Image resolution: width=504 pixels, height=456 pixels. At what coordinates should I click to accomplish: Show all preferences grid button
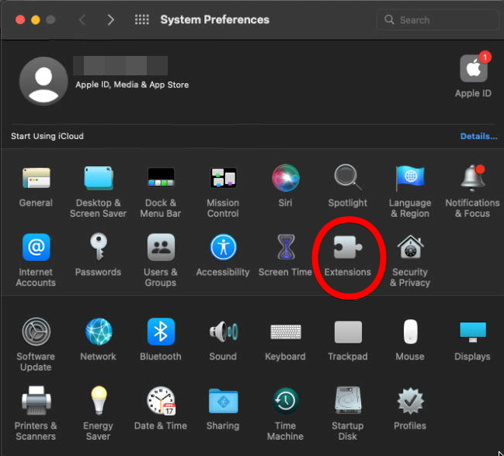[141, 20]
